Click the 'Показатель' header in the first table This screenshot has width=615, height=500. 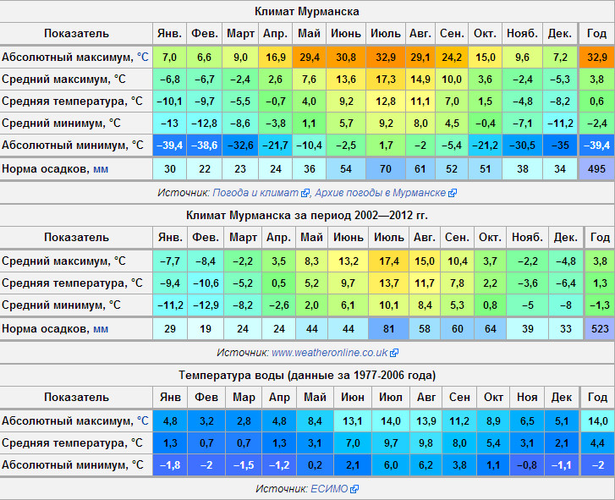coord(76,33)
